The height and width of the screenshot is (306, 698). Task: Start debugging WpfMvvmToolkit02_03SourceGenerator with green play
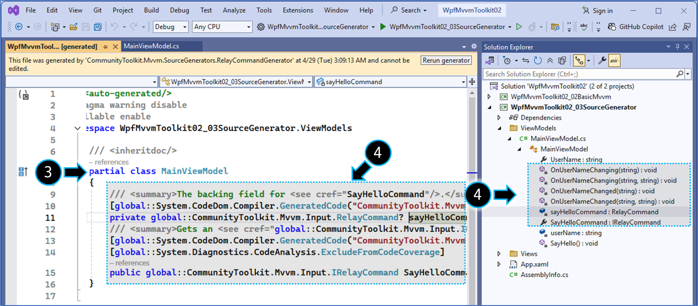point(383,27)
